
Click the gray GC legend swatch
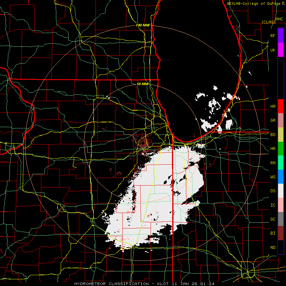281,219
